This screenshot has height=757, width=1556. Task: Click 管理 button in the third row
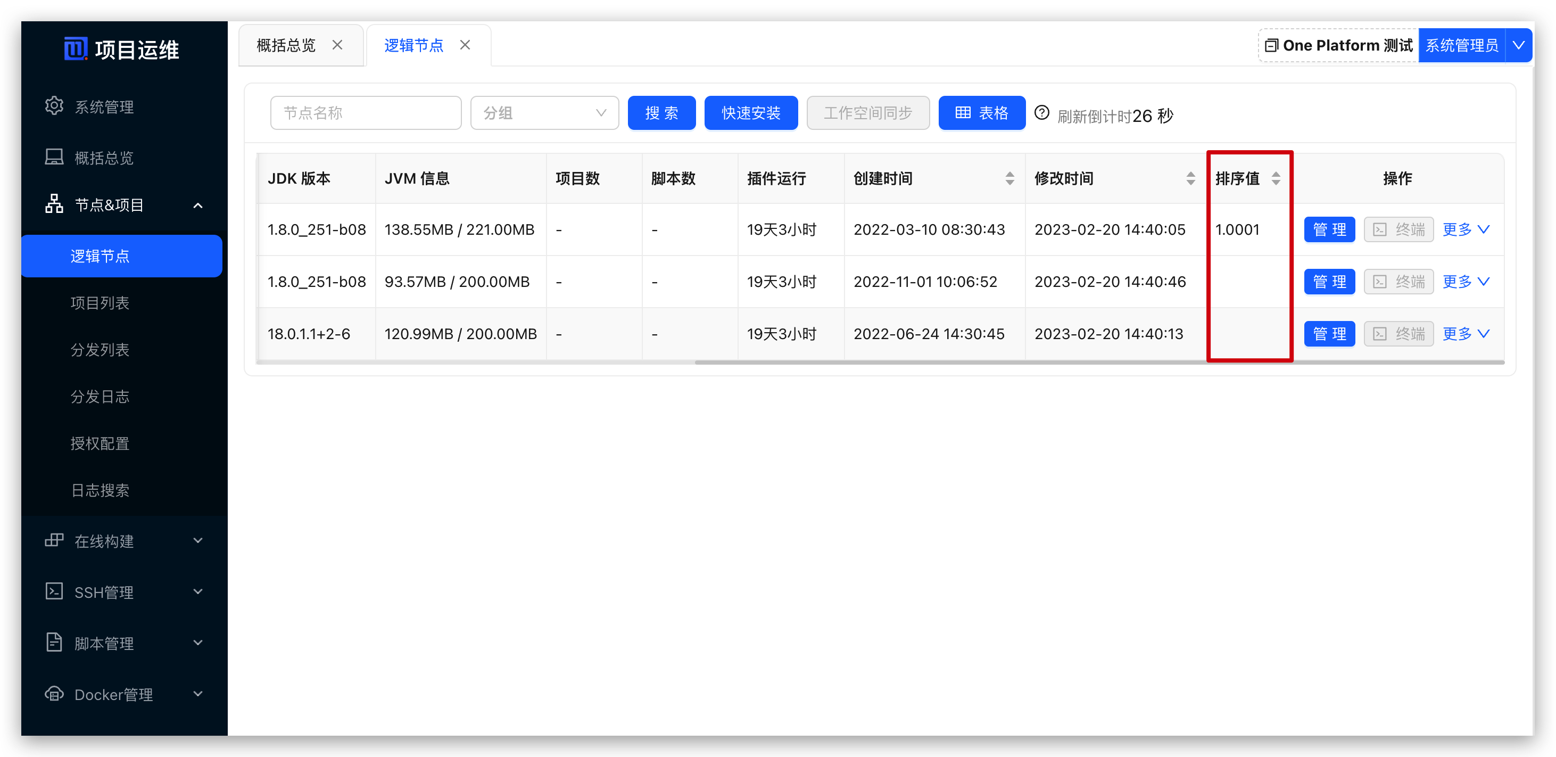click(x=1329, y=334)
